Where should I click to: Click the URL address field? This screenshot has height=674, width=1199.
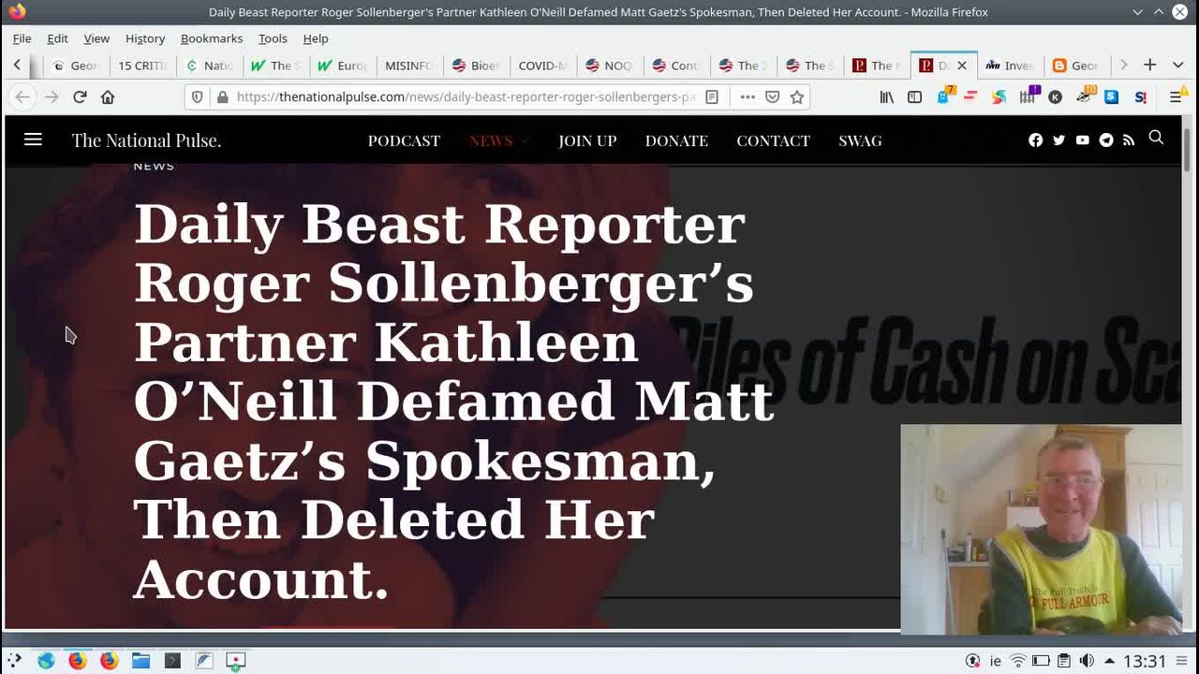[x=464, y=97]
